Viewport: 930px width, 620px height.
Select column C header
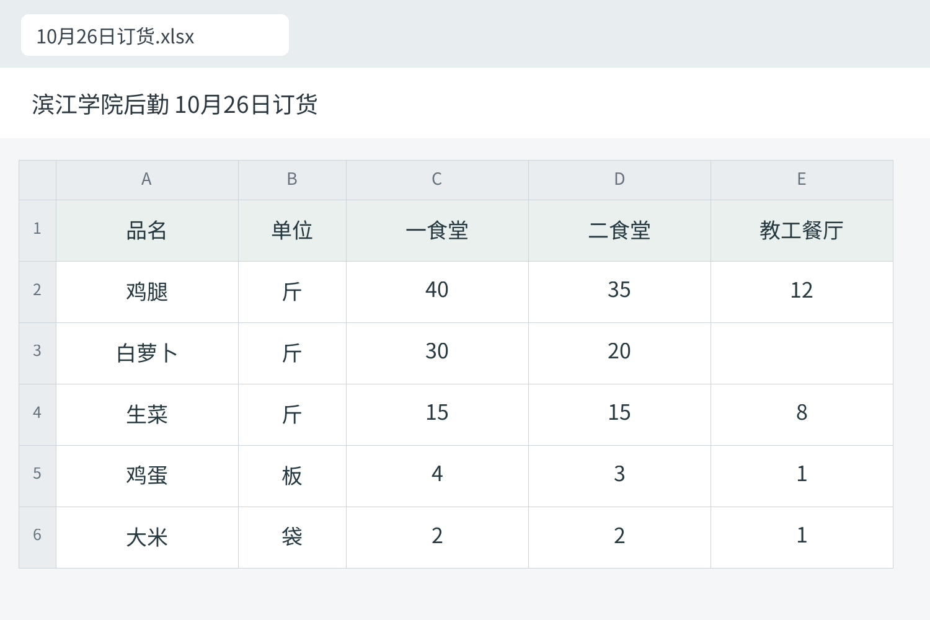pyautogui.click(x=437, y=180)
